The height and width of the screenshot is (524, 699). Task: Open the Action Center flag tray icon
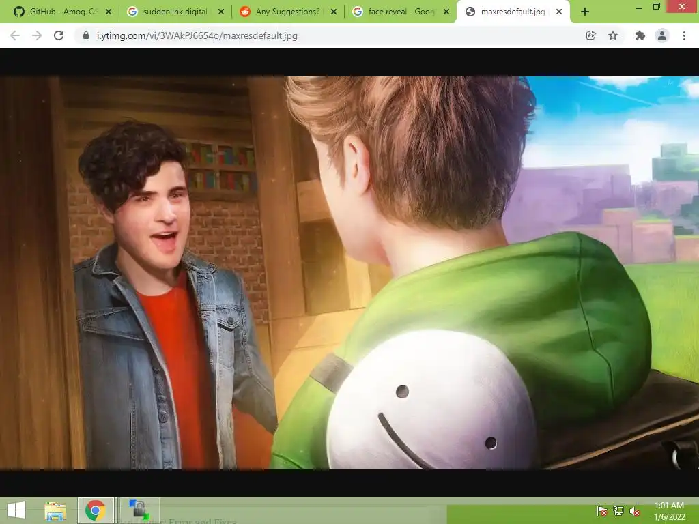(602, 512)
